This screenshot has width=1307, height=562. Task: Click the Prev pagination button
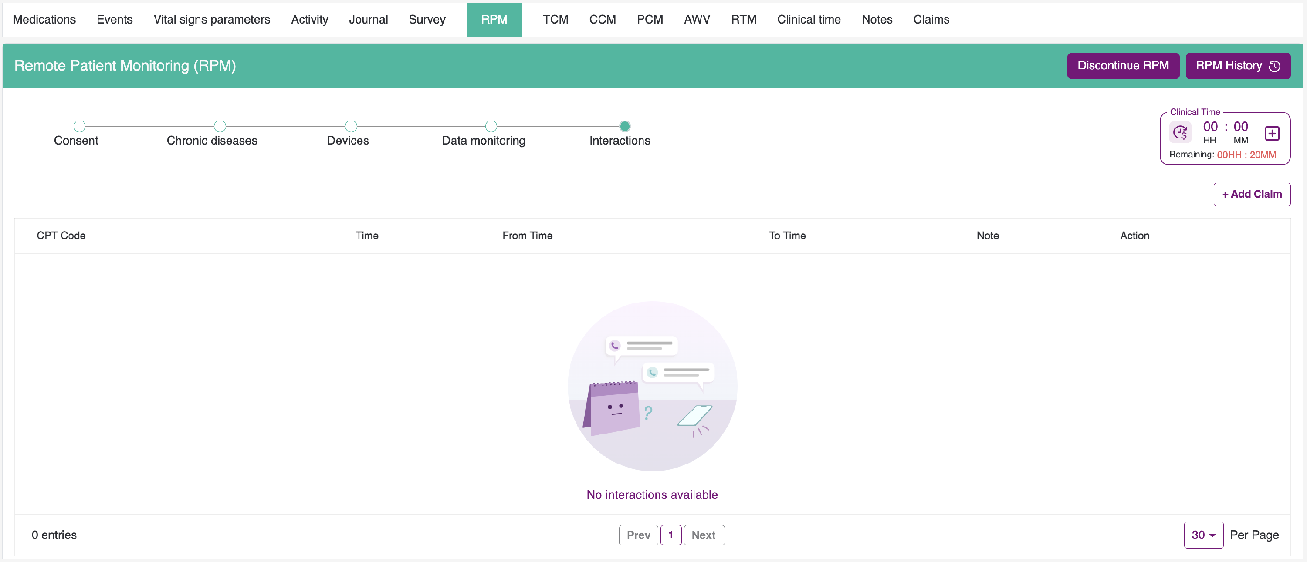(x=638, y=535)
